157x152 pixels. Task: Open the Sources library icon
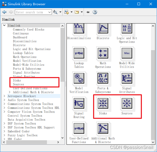point(127,103)
